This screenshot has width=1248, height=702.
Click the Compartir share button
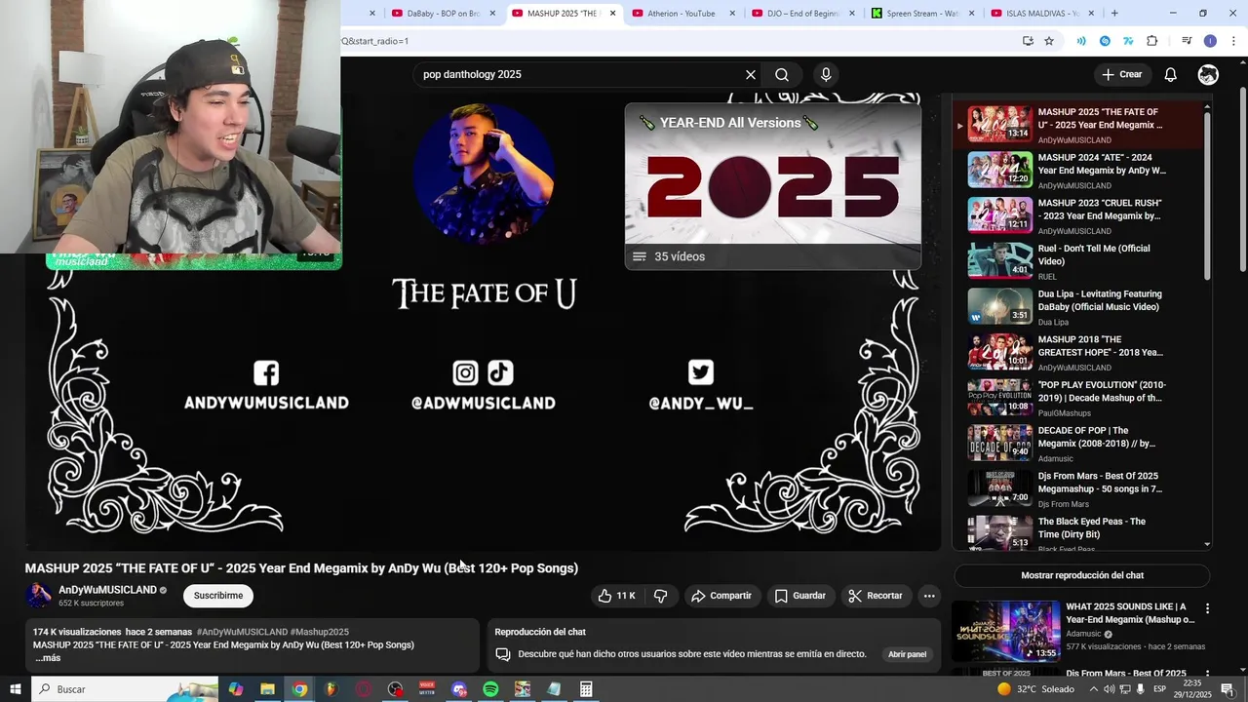[721, 596]
